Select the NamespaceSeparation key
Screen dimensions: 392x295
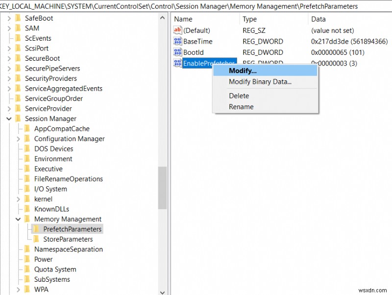(69, 249)
